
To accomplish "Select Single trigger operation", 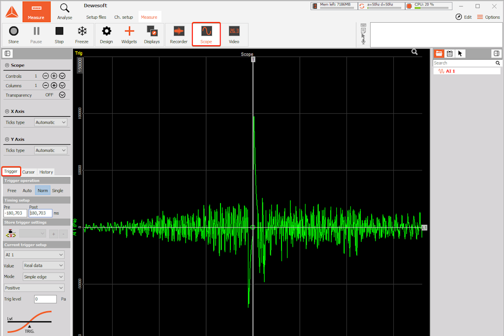I will (58, 191).
